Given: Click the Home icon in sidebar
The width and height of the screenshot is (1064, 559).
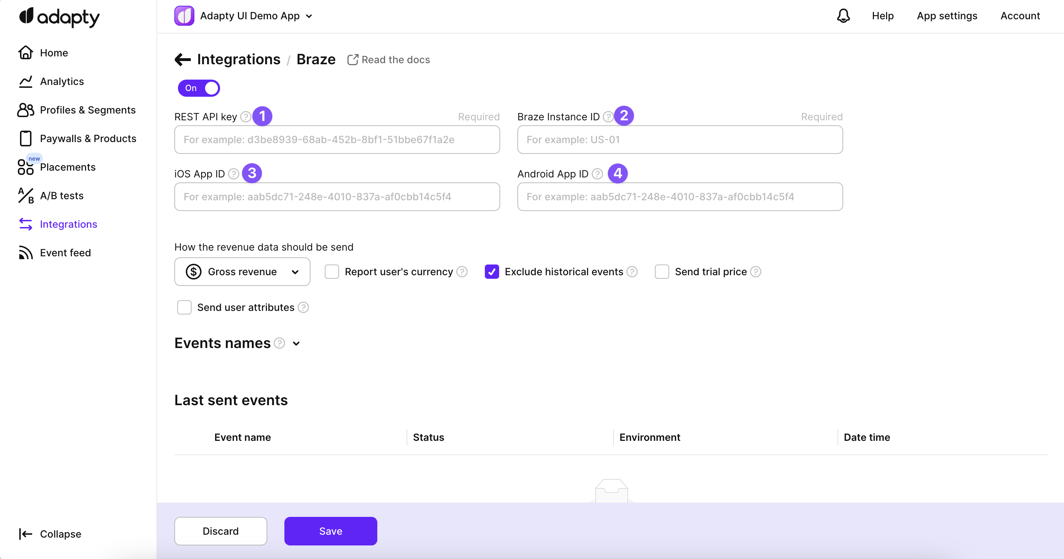Looking at the screenshot, I should click(x=26, y=53).
